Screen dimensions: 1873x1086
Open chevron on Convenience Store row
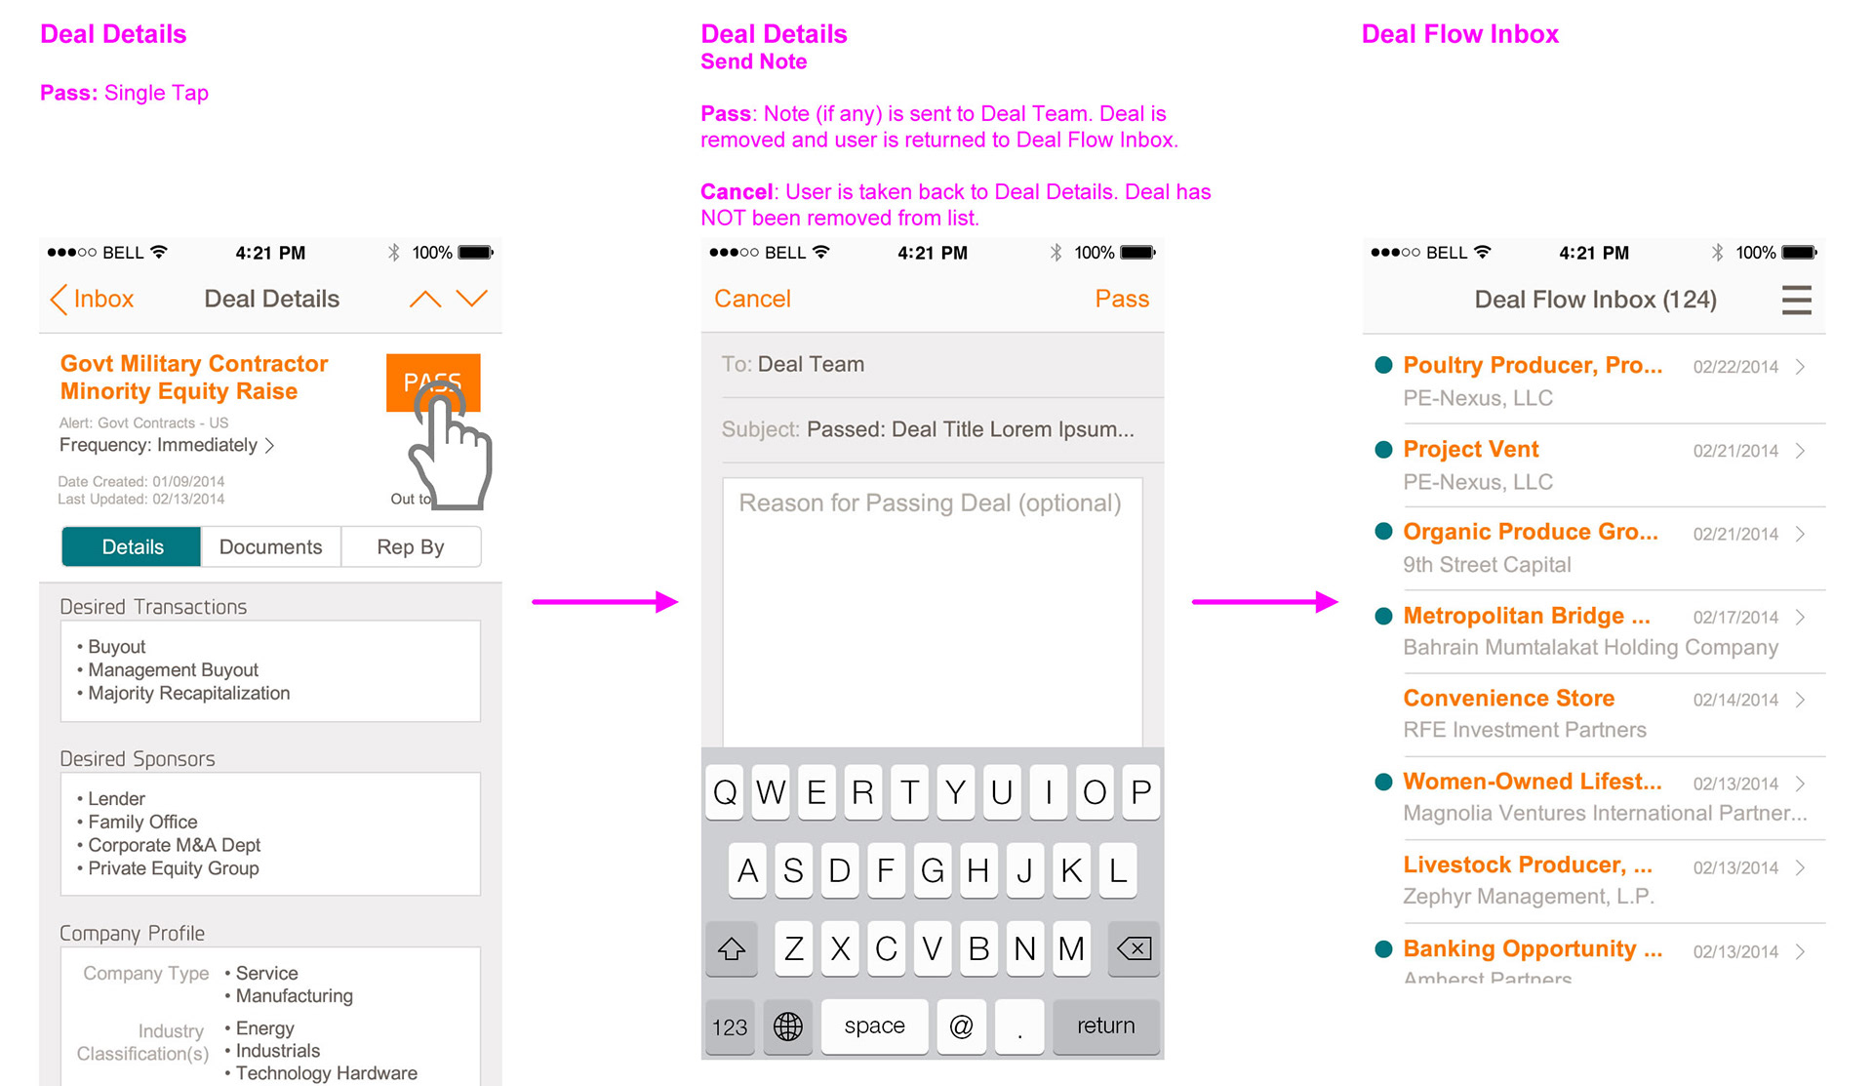(x=1800, y=700)
